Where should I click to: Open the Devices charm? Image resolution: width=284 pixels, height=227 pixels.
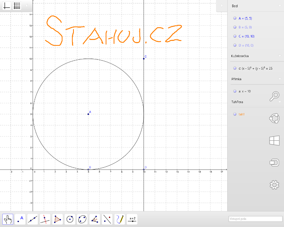click(275, 162)
